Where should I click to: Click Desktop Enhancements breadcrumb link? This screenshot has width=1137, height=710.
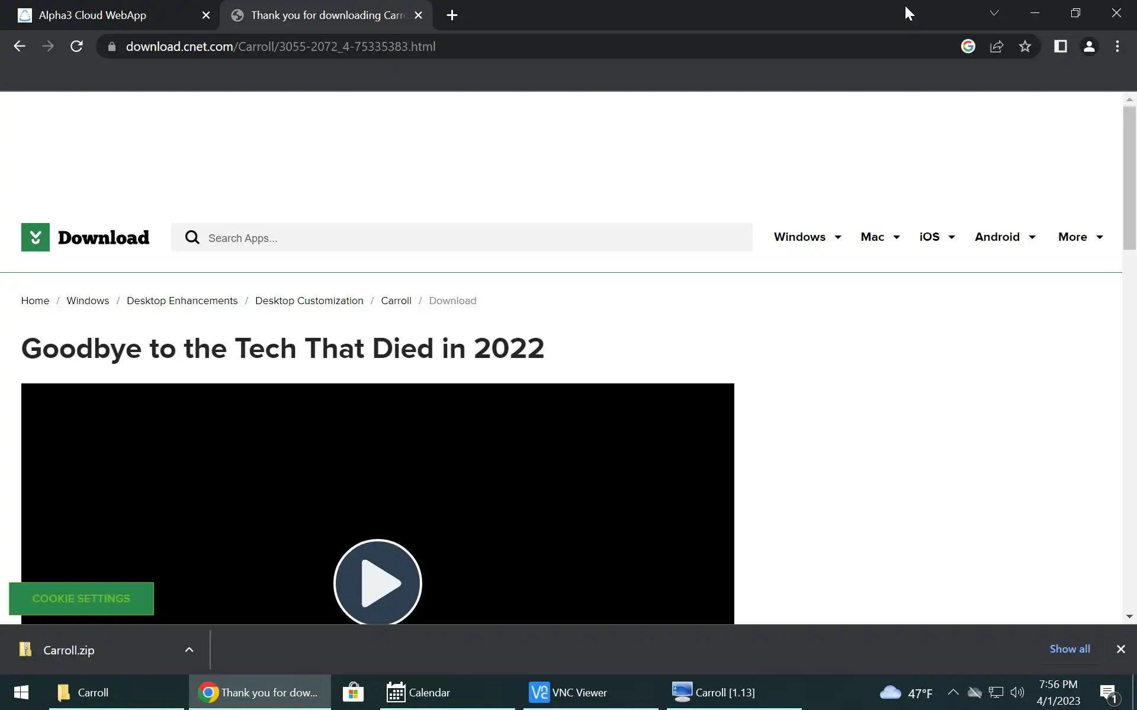pos(182,301)
